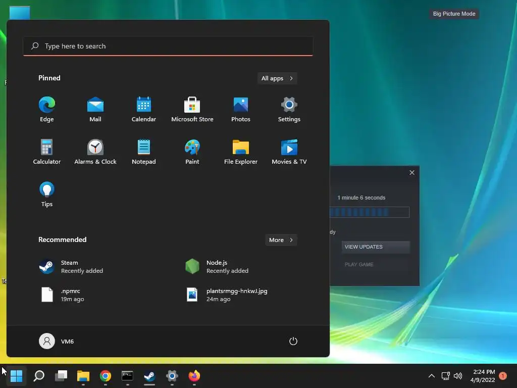Click the Recommended section heading
This screenshot has height=388, width=517.
pos(62,239)
